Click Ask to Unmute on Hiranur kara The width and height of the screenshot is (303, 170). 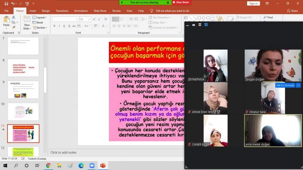[x=285, y=85]
